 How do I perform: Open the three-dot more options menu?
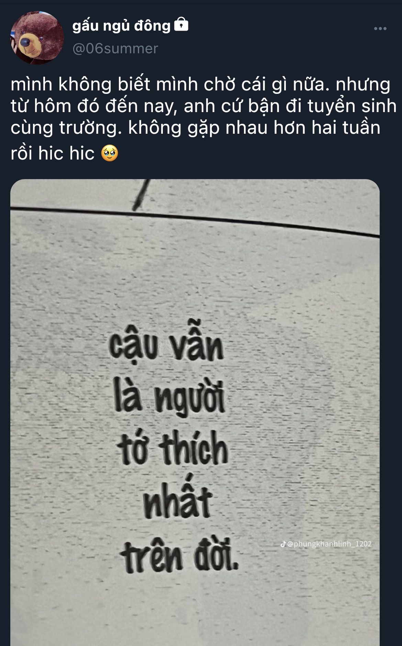pyautogui.click(x=380, y=29)
